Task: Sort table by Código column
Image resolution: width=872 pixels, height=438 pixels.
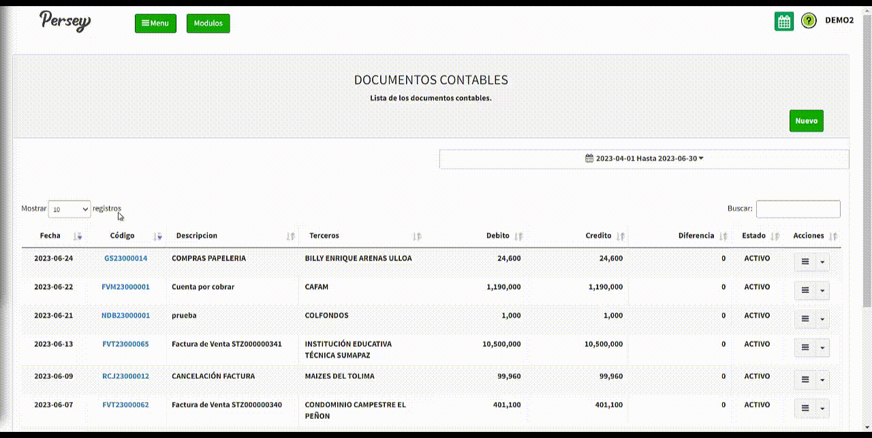Action: [123, 236]
